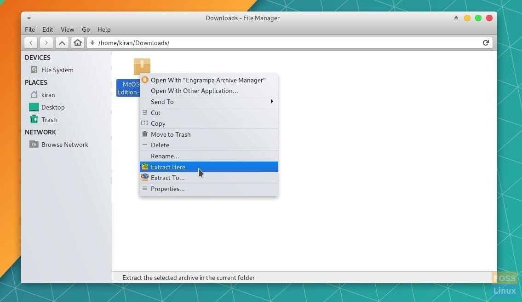Viewport: 522px width, 302px height.
Task: Open the Help menu
Action: coord(104,29)
